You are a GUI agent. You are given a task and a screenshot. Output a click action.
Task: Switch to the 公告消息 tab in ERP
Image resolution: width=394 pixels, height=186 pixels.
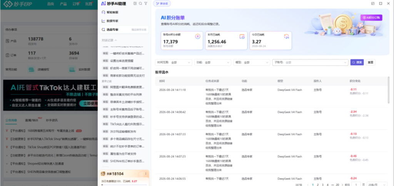pyautogui.click(x=11, y=120)
